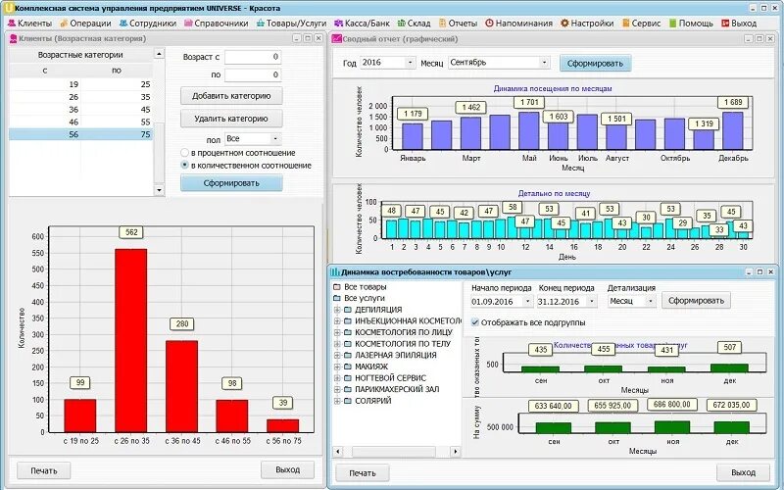Expand the ЛАЗЕРНАЯ ЭПИЛЯЦИЯ tree node

coord(337,355)
